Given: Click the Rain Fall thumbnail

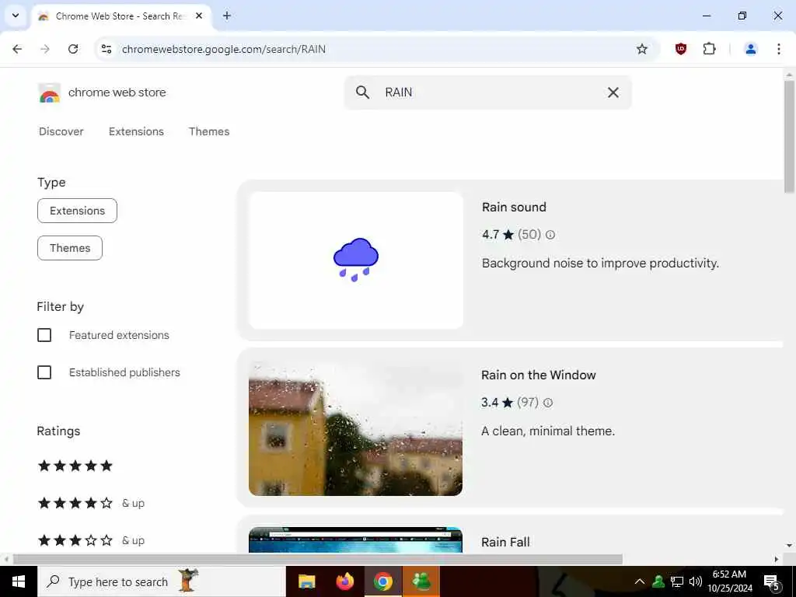Looking at the screenshot, I should click(x=355, y=539).
